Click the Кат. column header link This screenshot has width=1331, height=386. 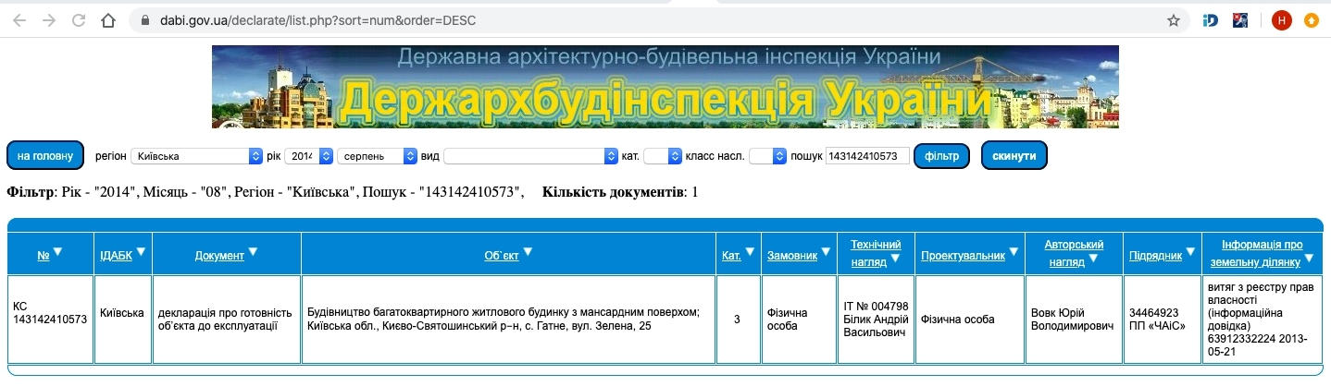click(731, 255)
